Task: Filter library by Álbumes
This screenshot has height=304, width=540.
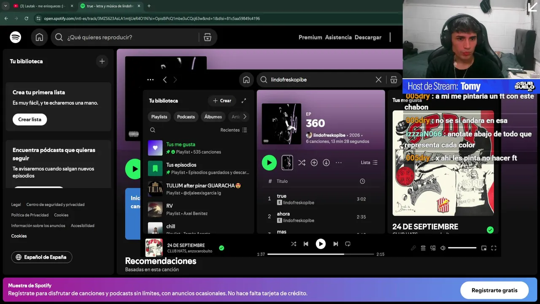Action: pyautogui.click(x=213, y=117)
